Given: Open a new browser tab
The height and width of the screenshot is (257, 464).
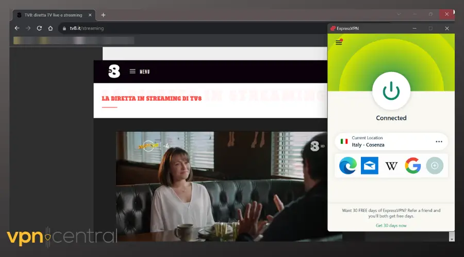Looking at the screenshot, I should click(x=103, y=15).
